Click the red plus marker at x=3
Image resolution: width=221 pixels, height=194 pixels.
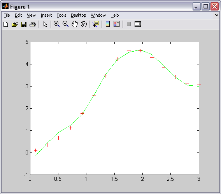(199, 85)
